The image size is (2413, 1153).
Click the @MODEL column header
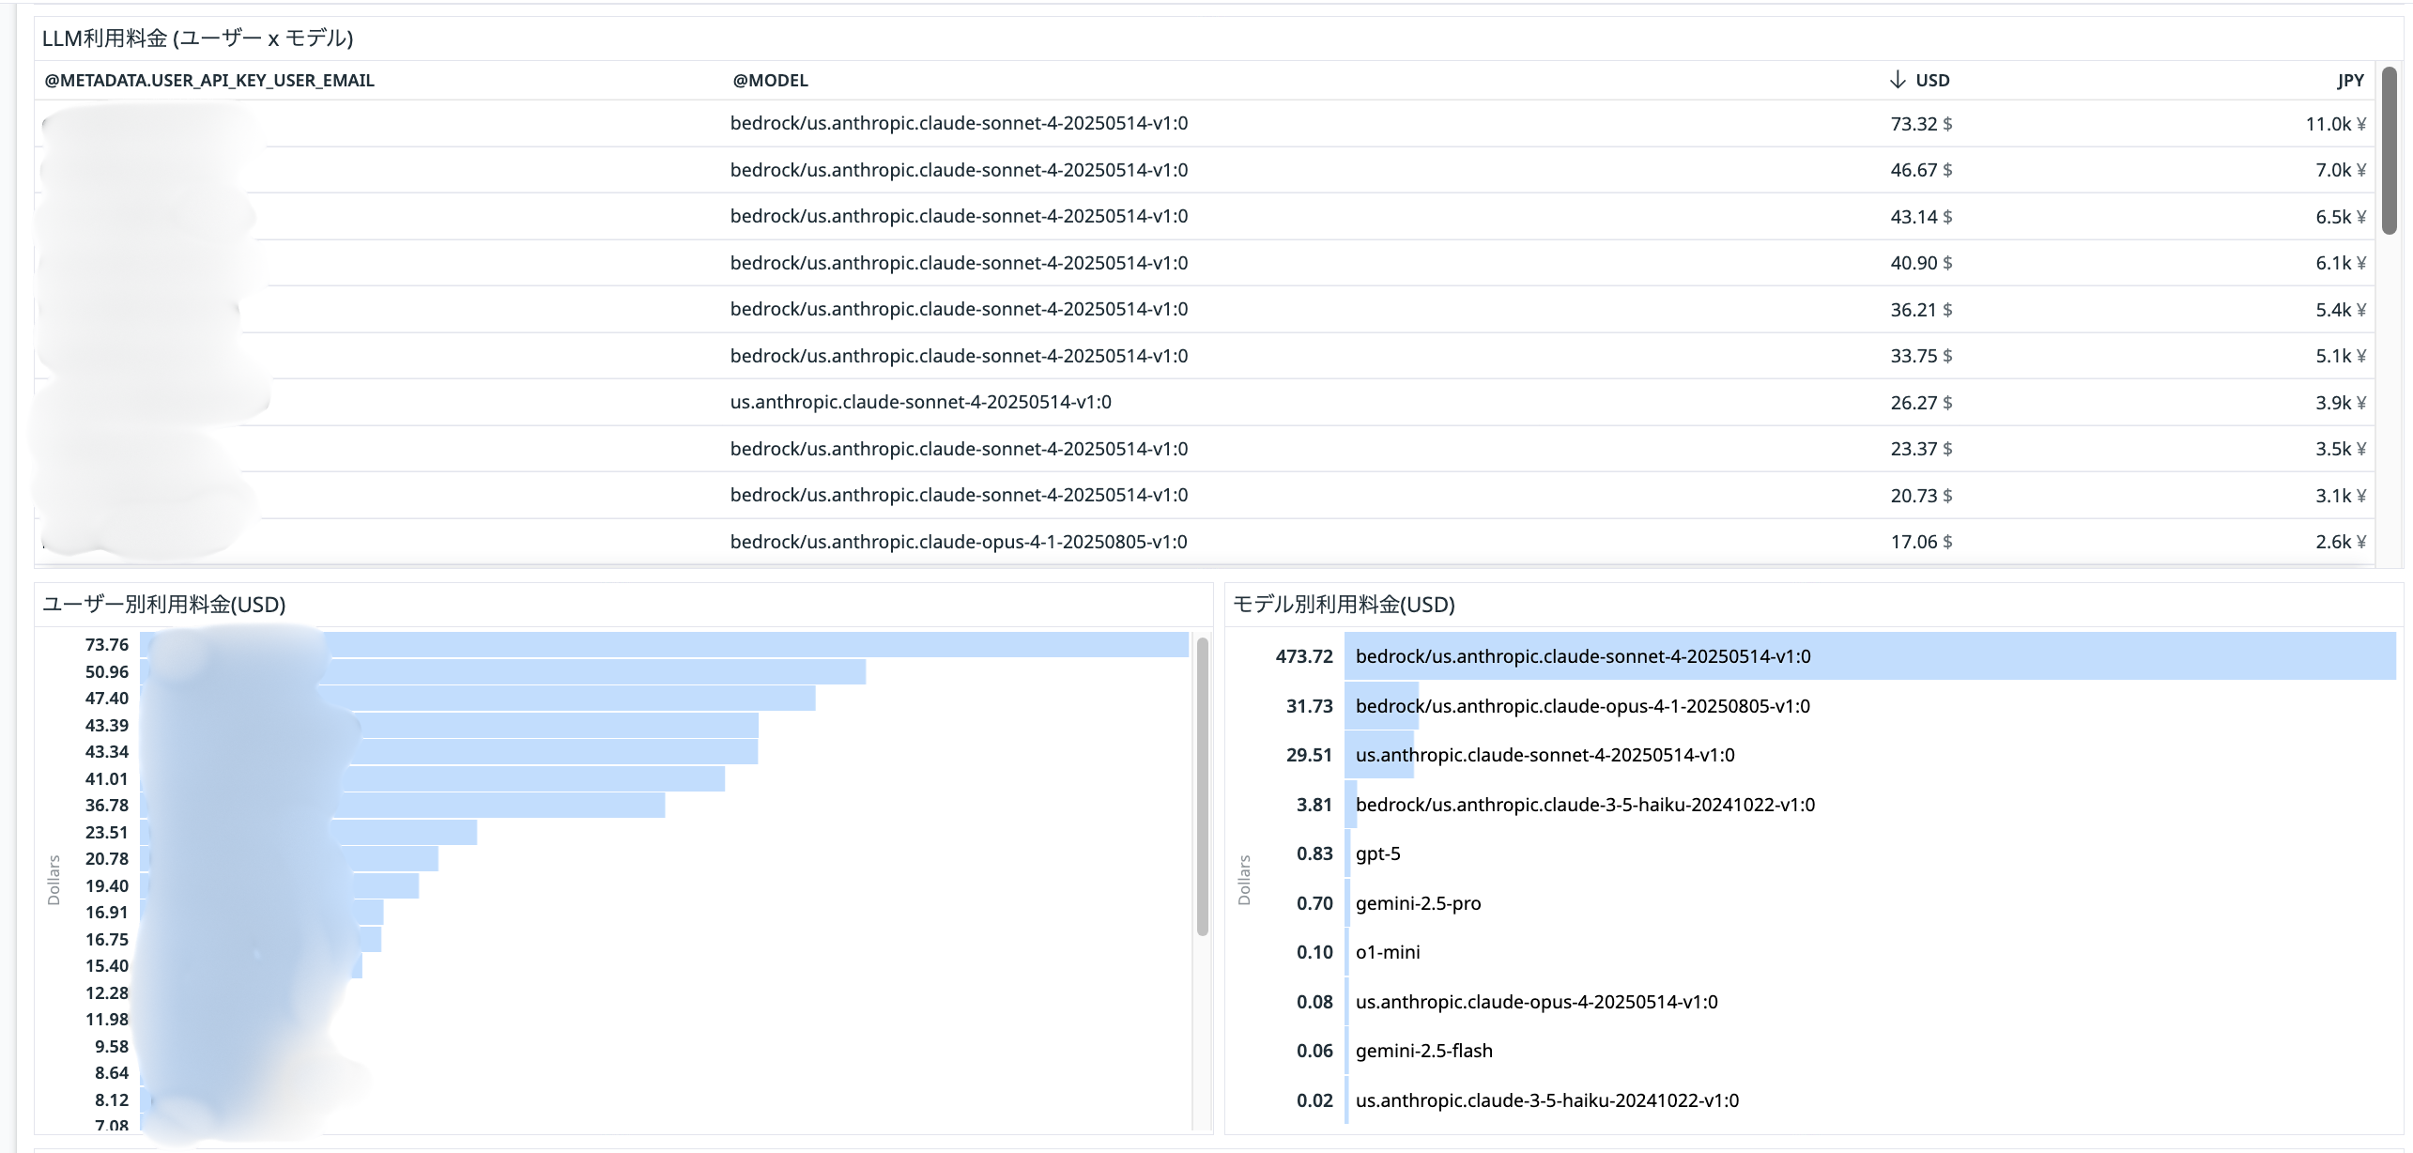point(770,81)
